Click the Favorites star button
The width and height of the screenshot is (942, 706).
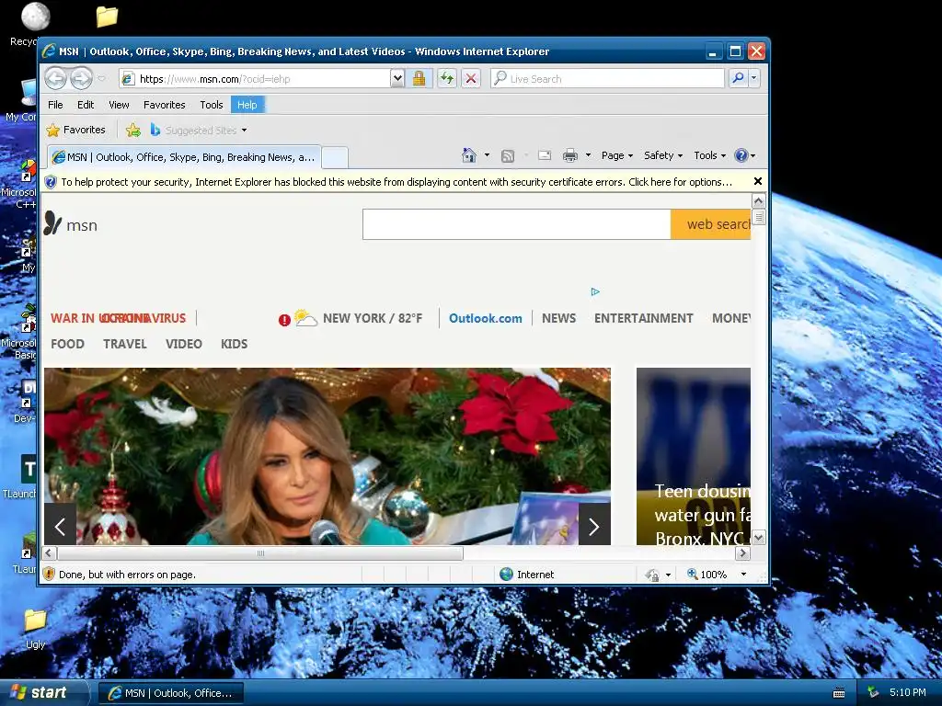76,130
